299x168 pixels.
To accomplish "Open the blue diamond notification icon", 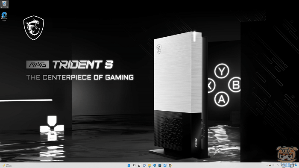I will click(296, 165).
